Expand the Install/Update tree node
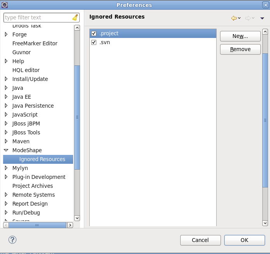This screenshot has width=270, height=254. pyautogui.click(x=6, y=79)
